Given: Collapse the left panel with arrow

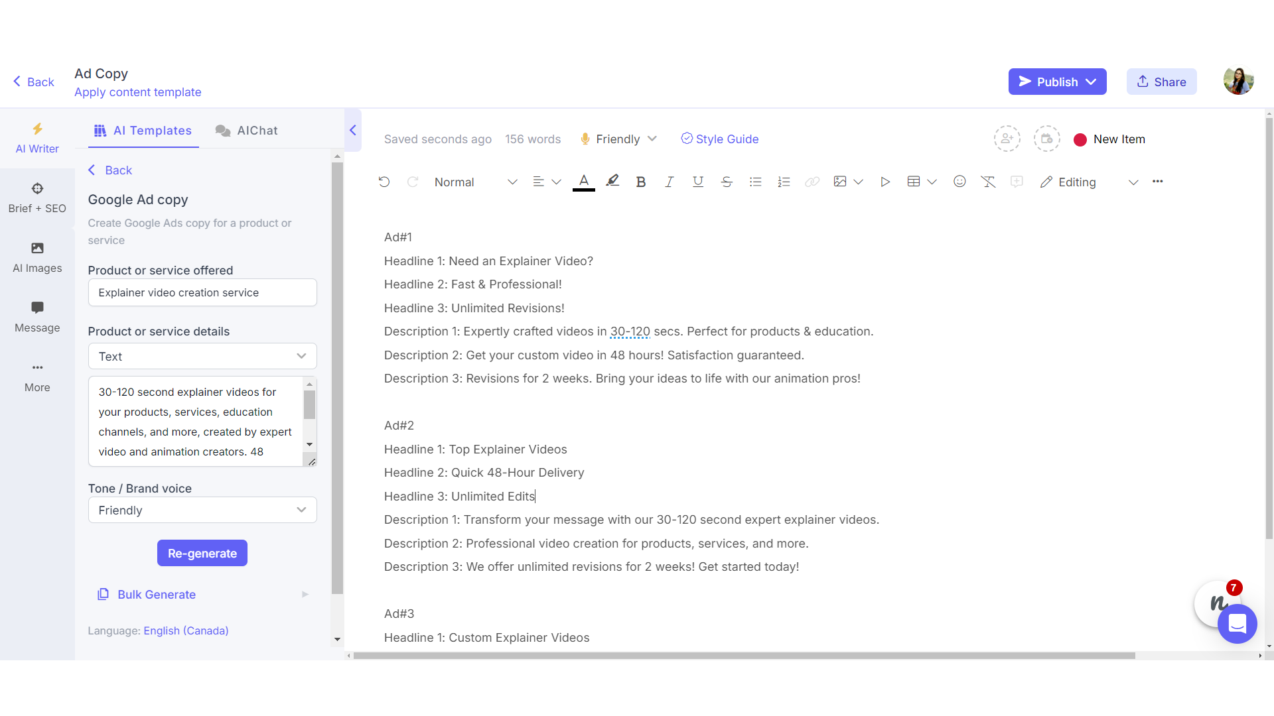Looking at the screenshot, I should 353,130.
